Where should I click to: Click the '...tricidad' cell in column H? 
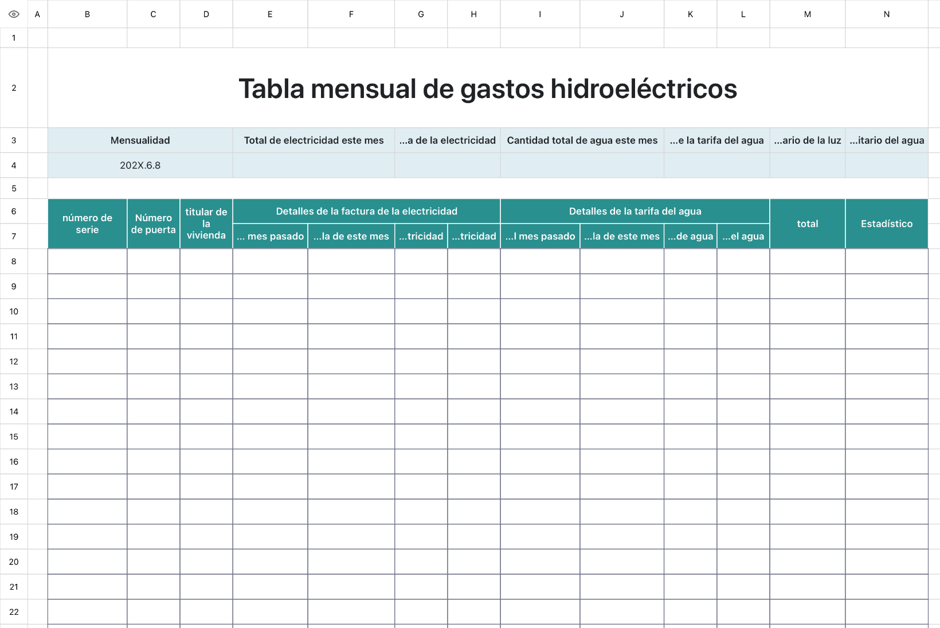point(474,236)
